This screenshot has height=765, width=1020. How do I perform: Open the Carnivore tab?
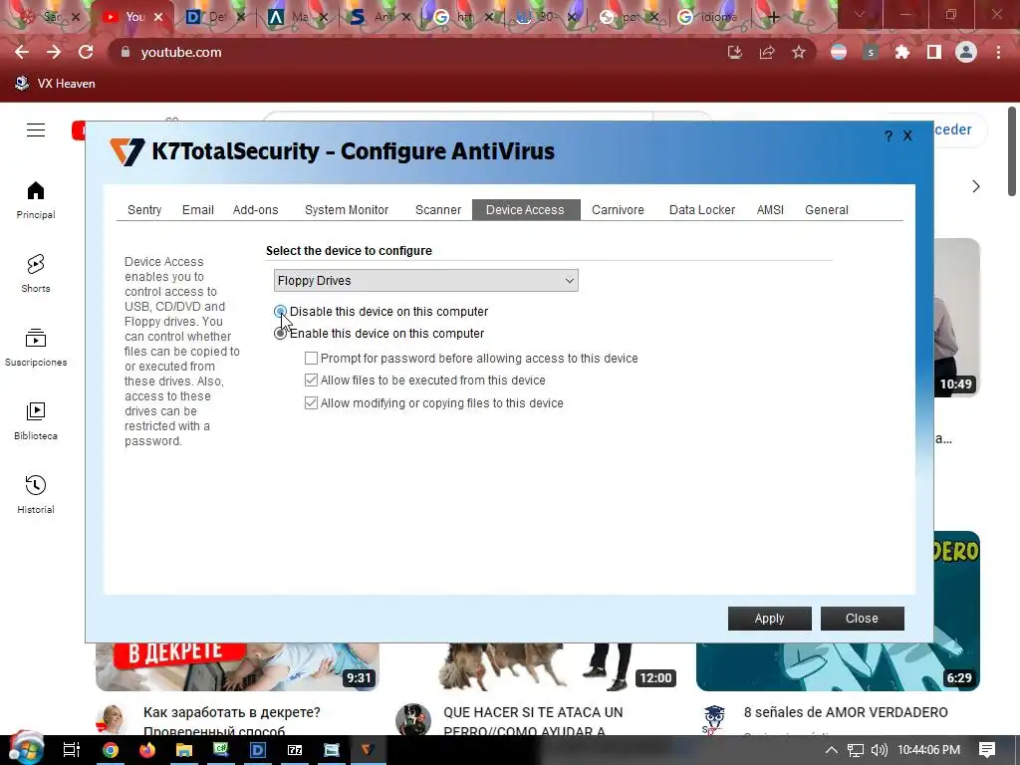point(618,210)
